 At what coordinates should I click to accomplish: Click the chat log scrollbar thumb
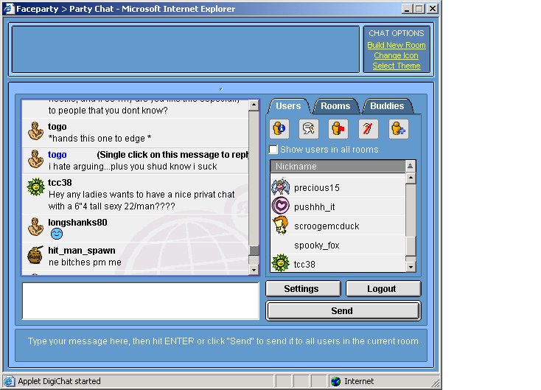(x=254, y=250)
